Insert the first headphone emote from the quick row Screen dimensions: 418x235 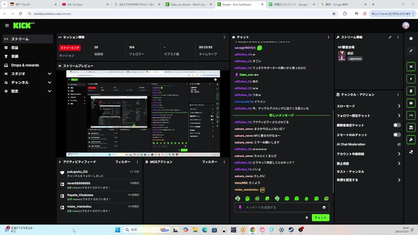tap(238, 198)
